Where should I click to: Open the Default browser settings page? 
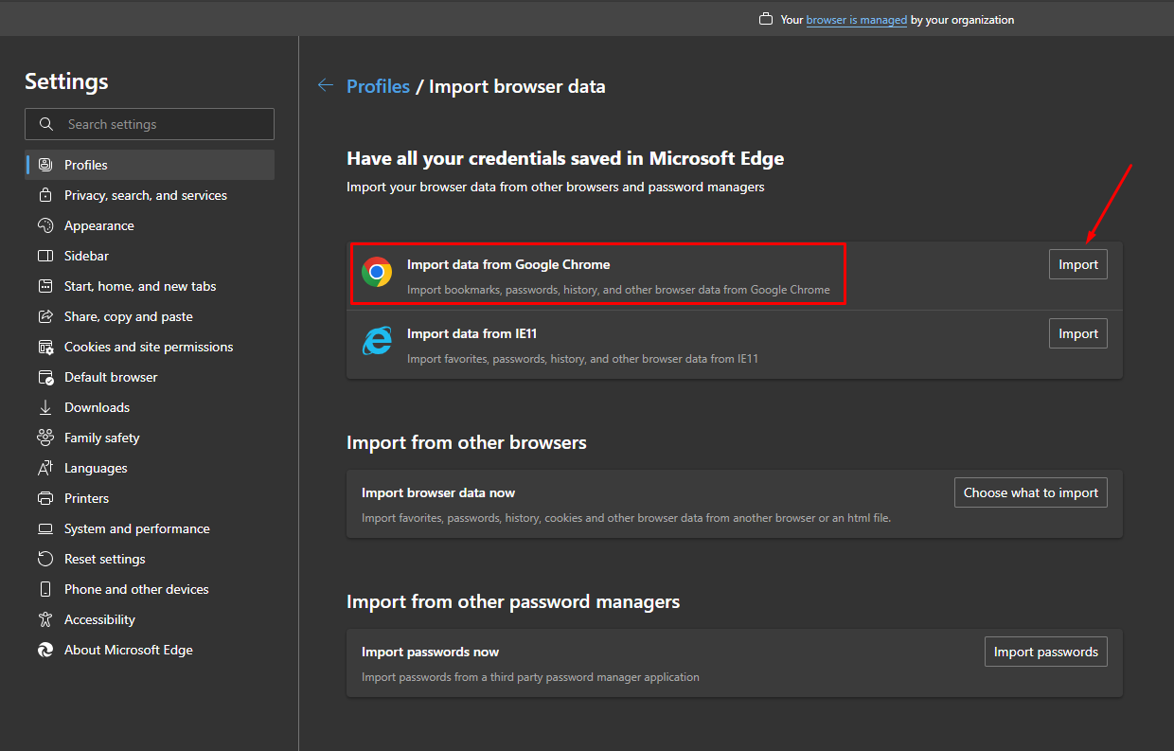pos(111,377)
